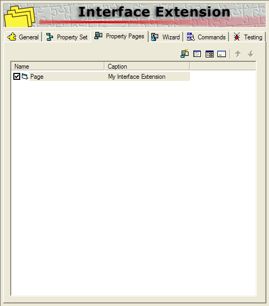Click the new property page icon

click(x=185, y=54)
